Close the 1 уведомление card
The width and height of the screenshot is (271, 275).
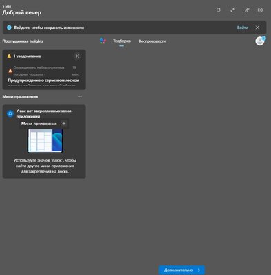tap(77, 56)
